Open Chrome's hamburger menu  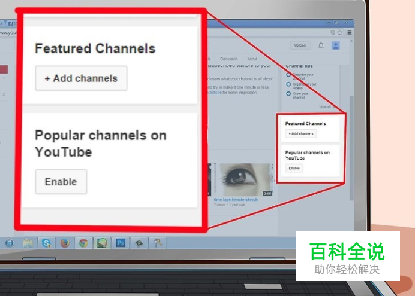(x=350, y=32)
